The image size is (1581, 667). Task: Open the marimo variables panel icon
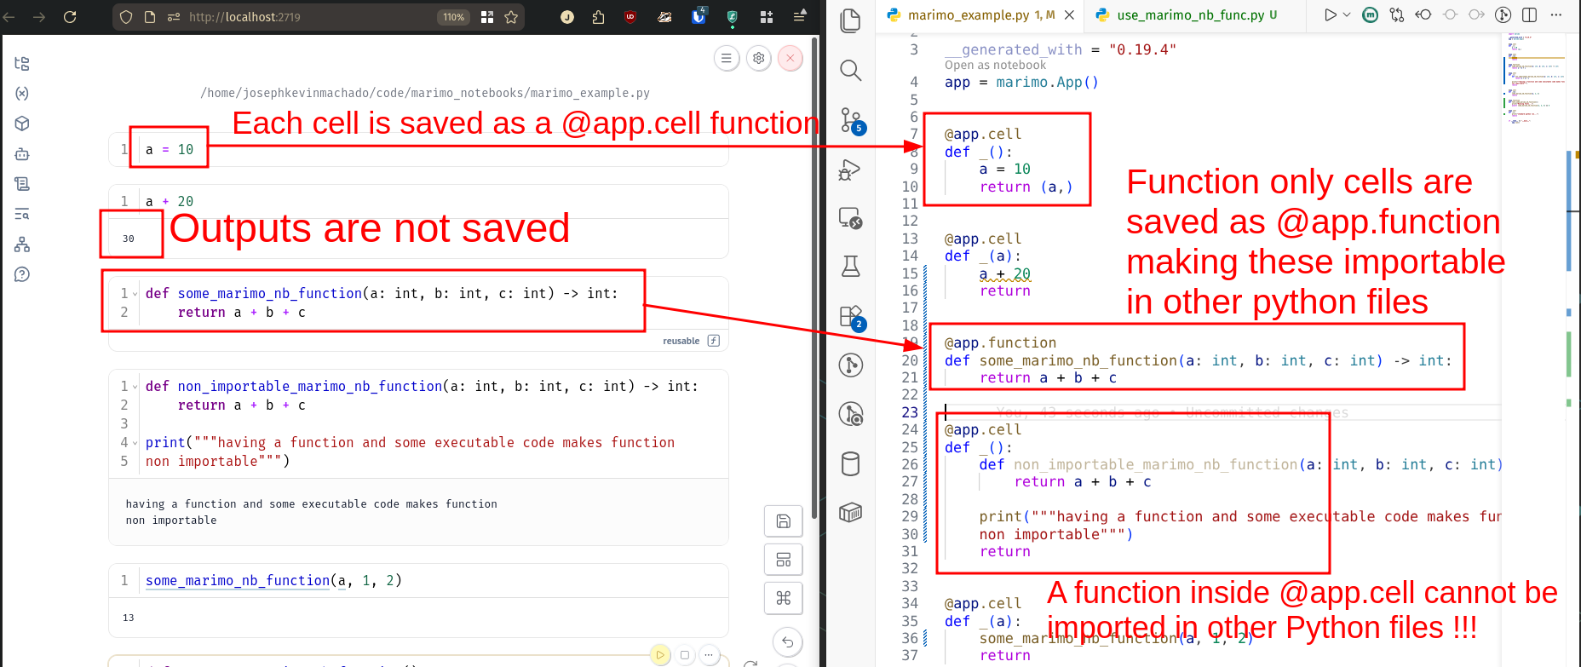coord(22,94)
